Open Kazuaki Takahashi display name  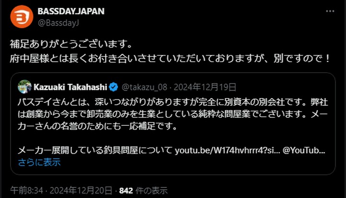[x=70, y=87]
